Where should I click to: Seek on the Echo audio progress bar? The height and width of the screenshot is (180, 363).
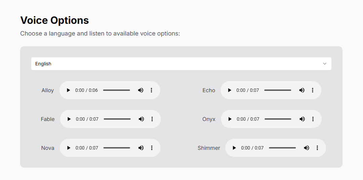click(x=278, y=90)
